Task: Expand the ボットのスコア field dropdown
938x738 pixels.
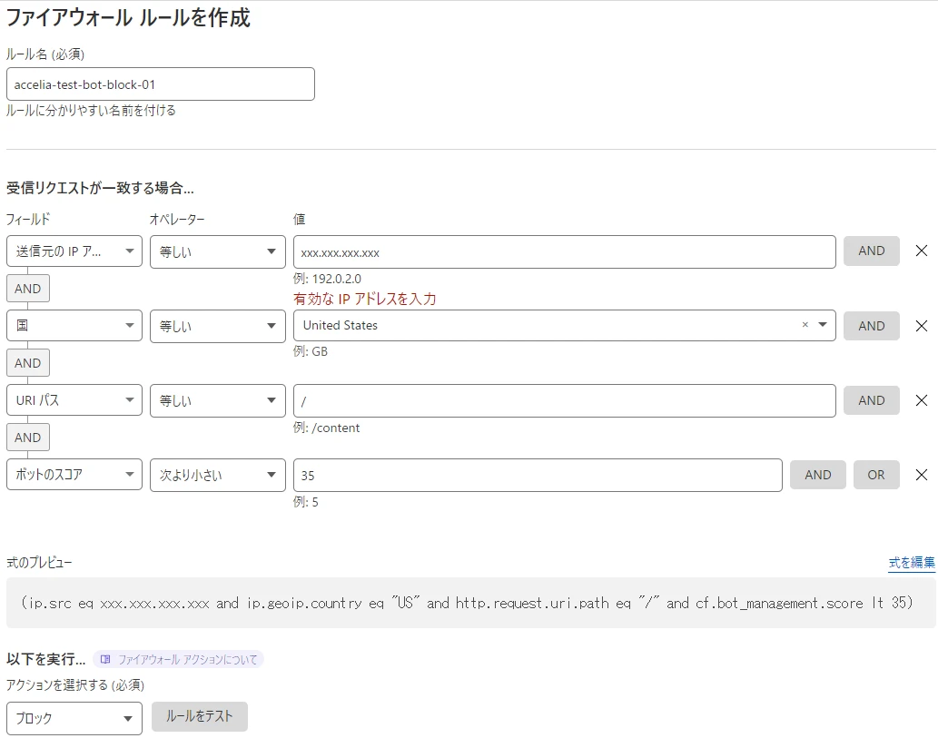Action: [74, 475]
